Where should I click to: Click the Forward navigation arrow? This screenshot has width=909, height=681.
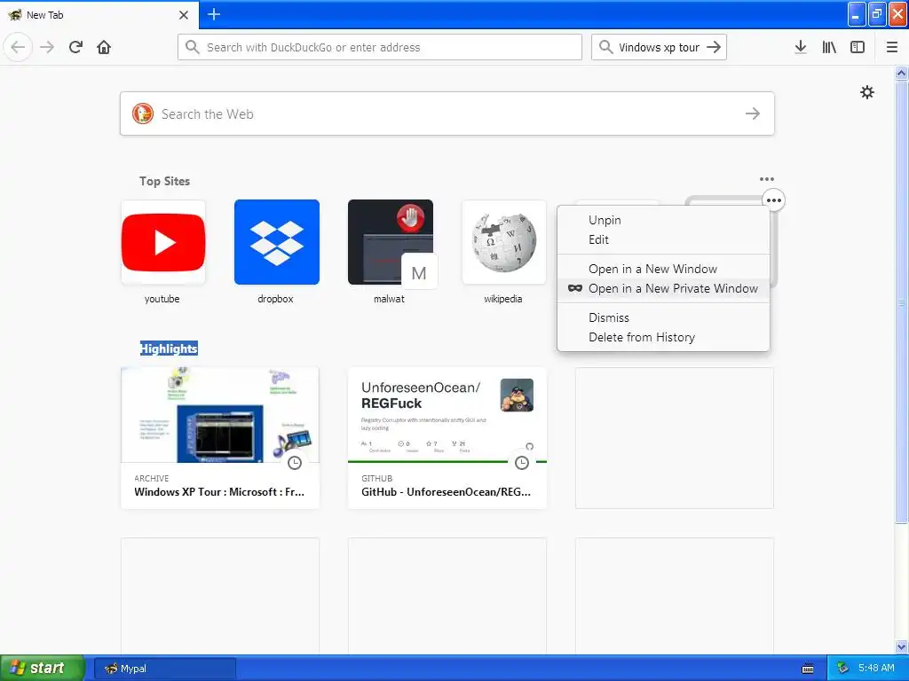[x=47, y=47]
